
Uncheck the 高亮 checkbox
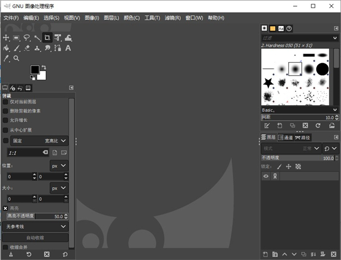[6, 208]
